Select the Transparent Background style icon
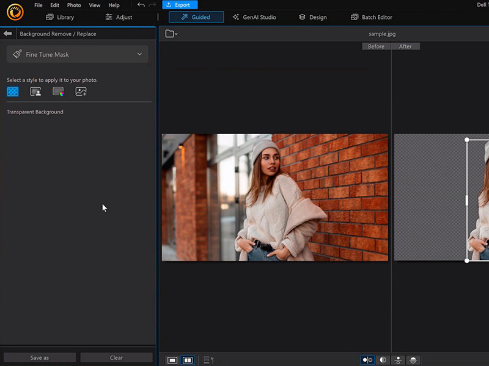 13,91
